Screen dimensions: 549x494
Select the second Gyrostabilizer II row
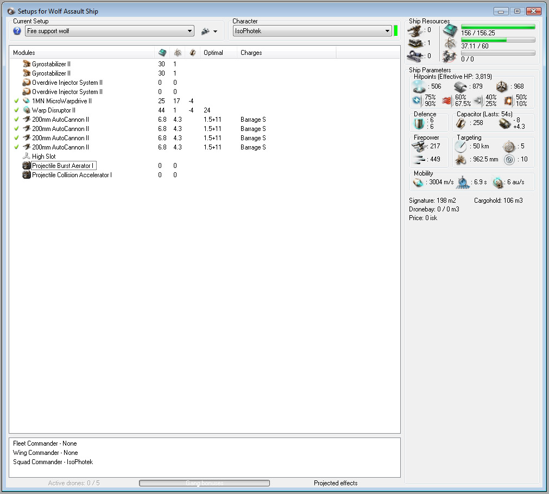pyautogui.click(x=205, y=73)
